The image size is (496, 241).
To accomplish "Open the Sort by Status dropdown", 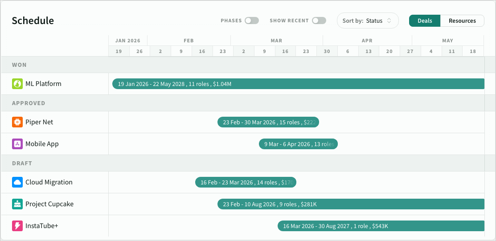I will click(x=368, y=20).
